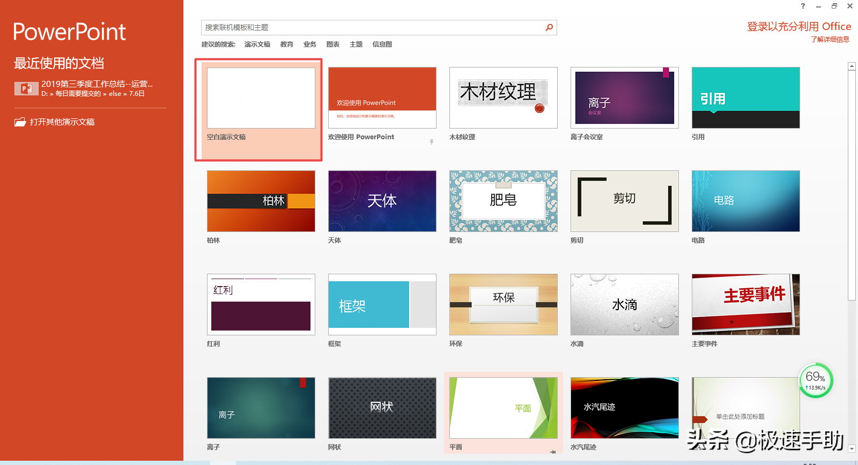Choose the 水汽尾迹 template
858x465 pixels.
(x=625, y=408)
